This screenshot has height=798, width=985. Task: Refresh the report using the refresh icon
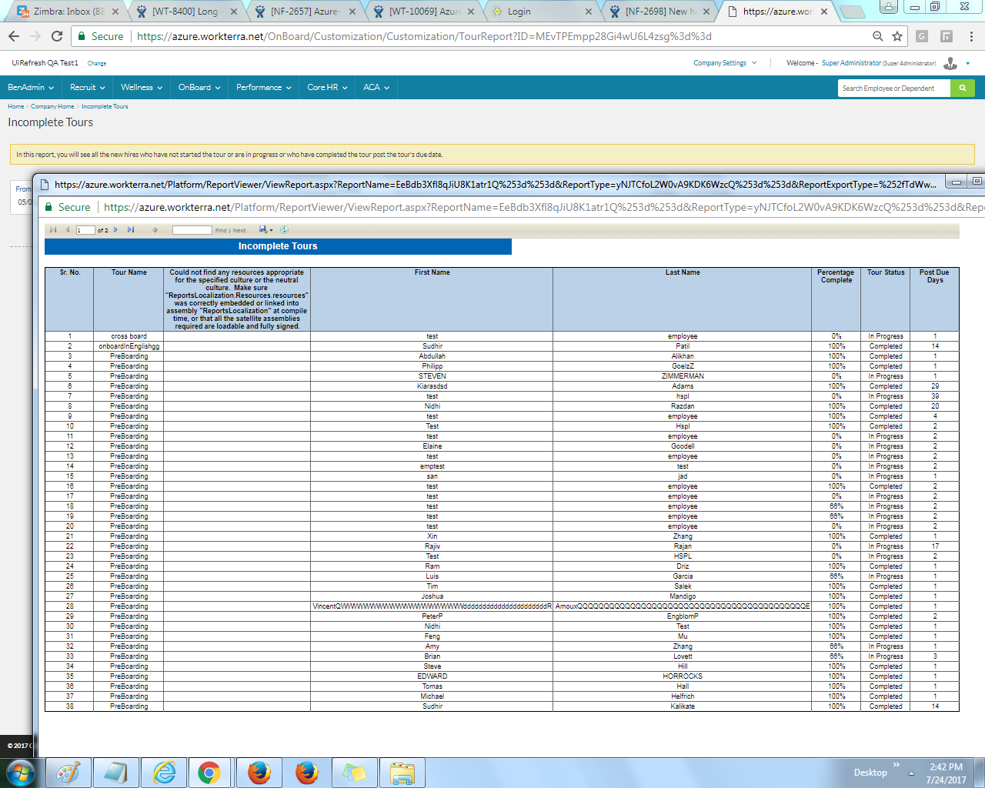285,229
